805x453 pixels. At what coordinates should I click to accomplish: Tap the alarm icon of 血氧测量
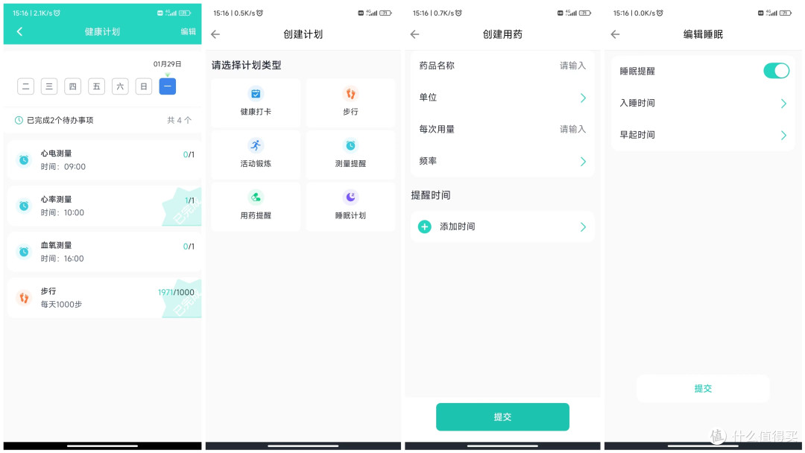(24, 252)
